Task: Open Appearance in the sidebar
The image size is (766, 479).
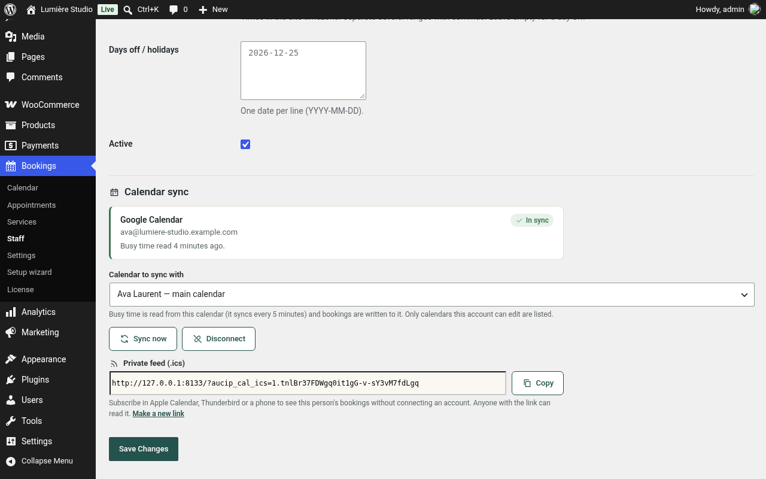Action: 48,359
